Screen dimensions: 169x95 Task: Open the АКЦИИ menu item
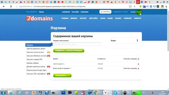click(x=110, y=18)
